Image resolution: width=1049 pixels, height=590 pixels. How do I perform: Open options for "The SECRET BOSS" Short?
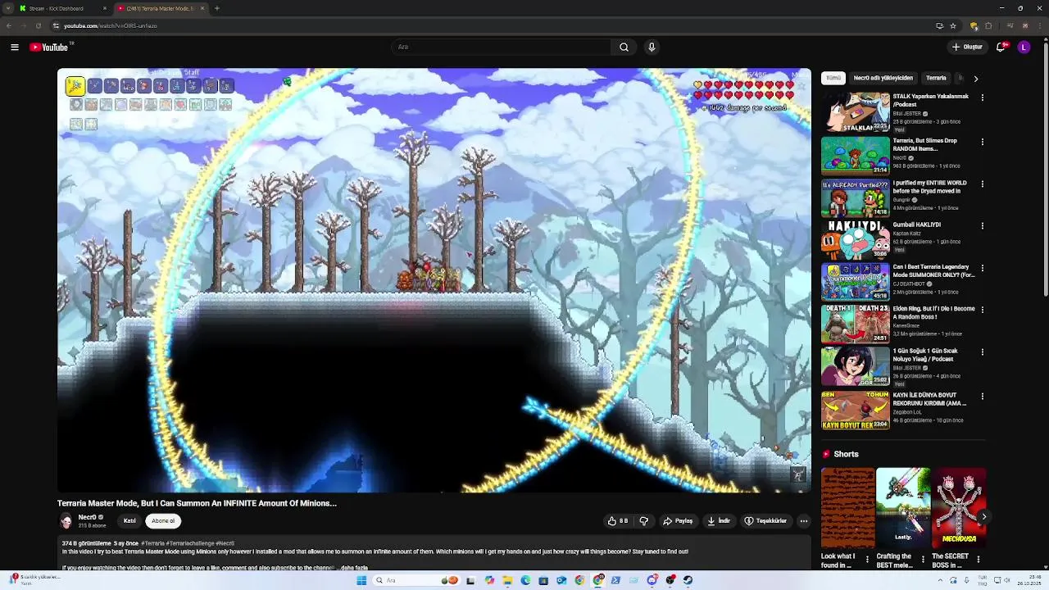coord(978,560)
